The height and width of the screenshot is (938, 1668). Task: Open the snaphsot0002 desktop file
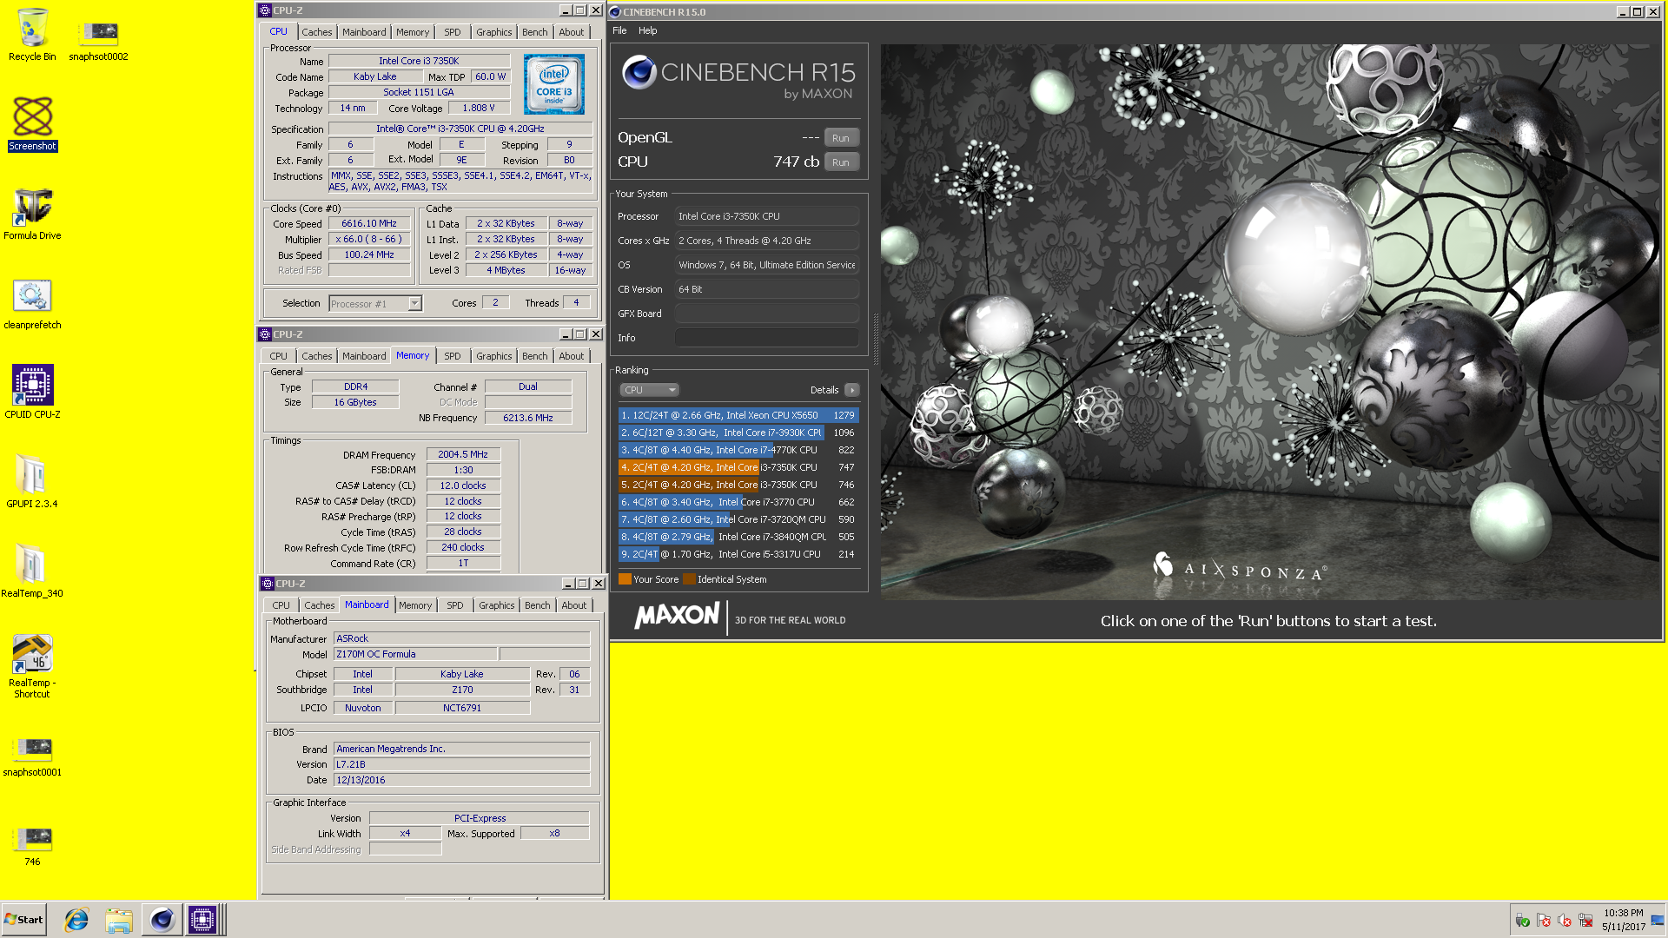tap(98, 41)
